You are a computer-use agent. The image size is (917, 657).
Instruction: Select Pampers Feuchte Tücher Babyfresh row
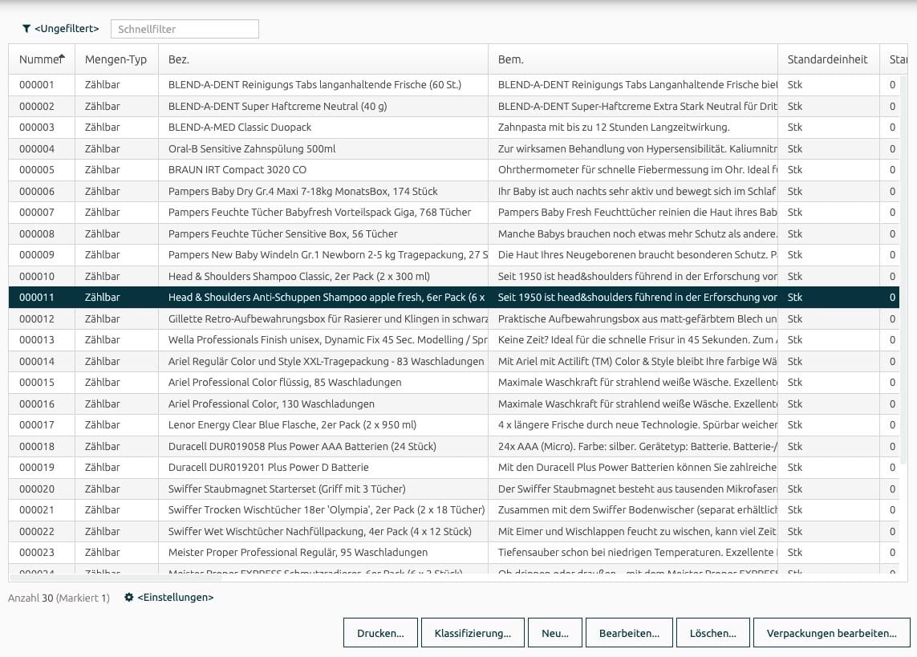point(454,212)
